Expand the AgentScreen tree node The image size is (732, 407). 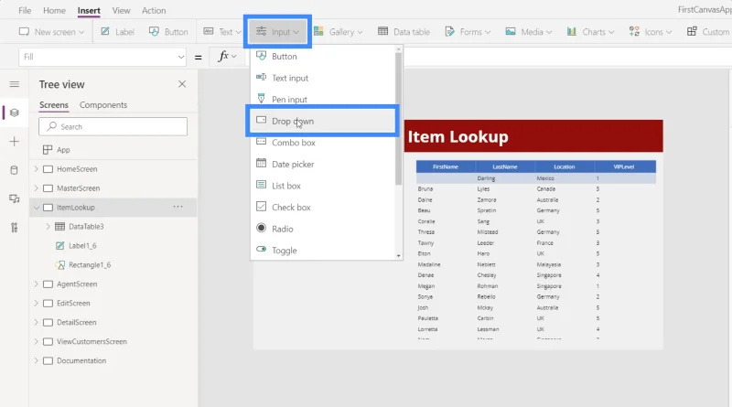(37, 284)
